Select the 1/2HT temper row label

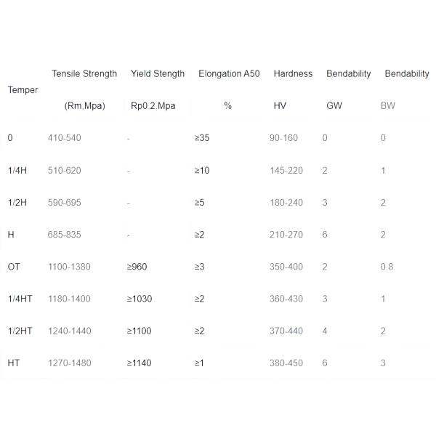click(x=21, y=331)
